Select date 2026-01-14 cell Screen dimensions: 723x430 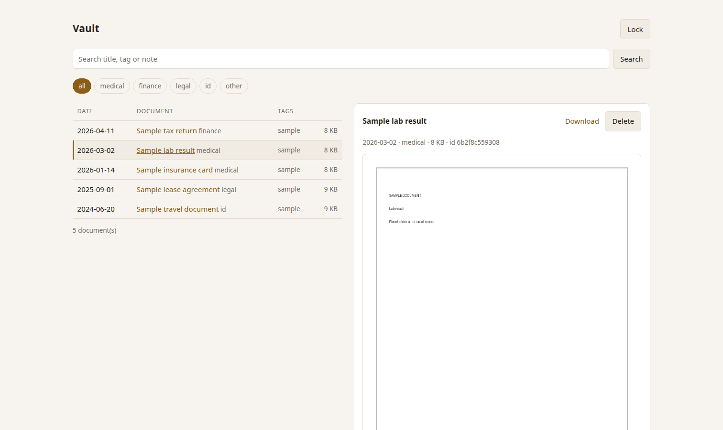(96, 170)
